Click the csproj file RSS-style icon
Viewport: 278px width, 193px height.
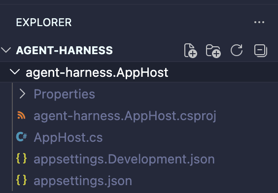tap(21, 115)
